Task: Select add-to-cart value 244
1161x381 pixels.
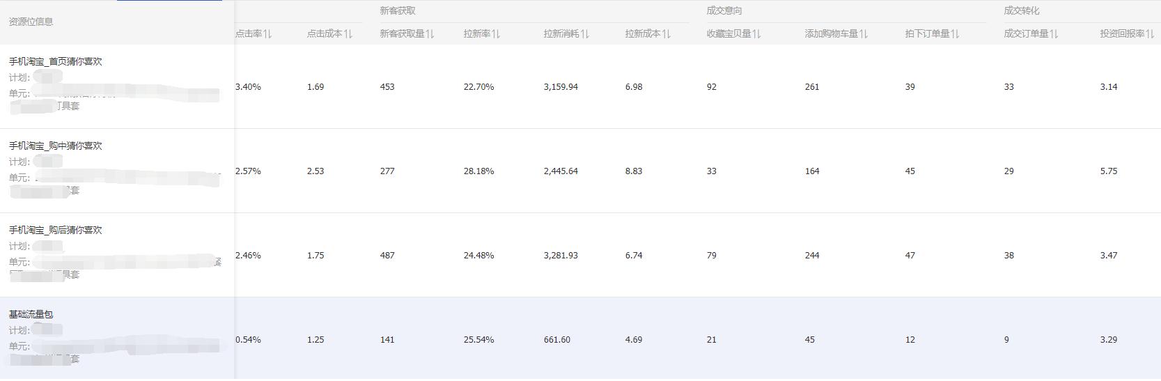Action: [x=812, y=256]
